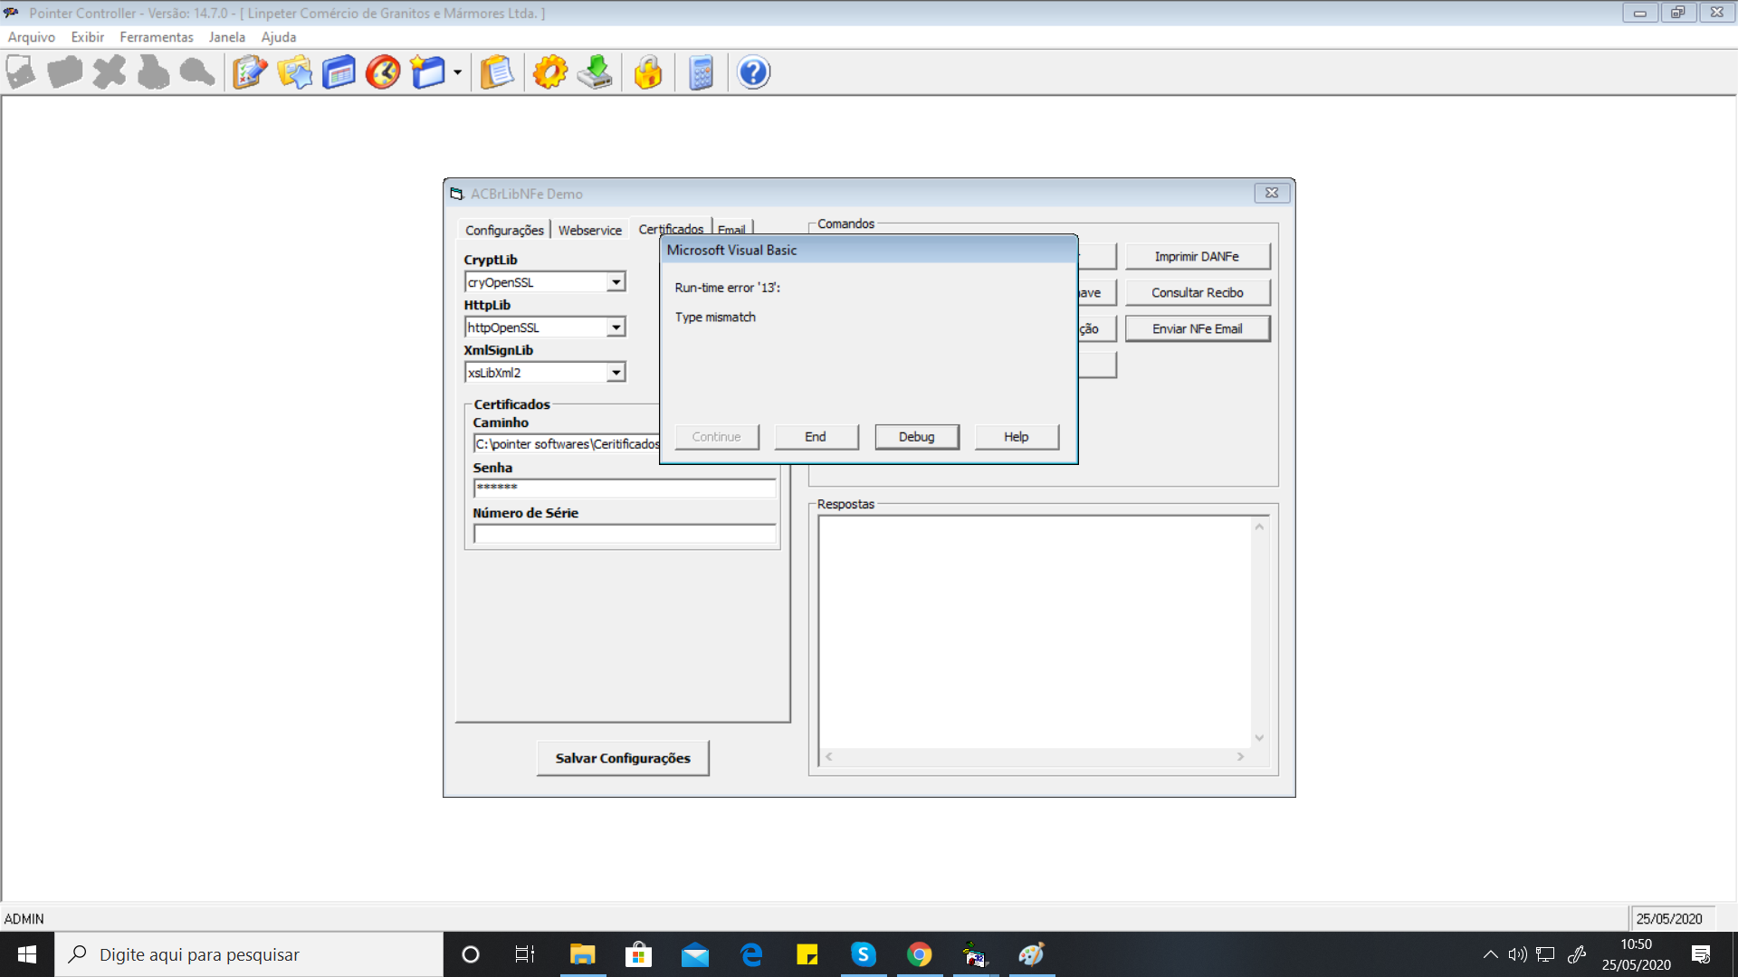Click the greyed-out X delete toolbar icon
The image size is (1738, 977).
(x=110, y=72)
